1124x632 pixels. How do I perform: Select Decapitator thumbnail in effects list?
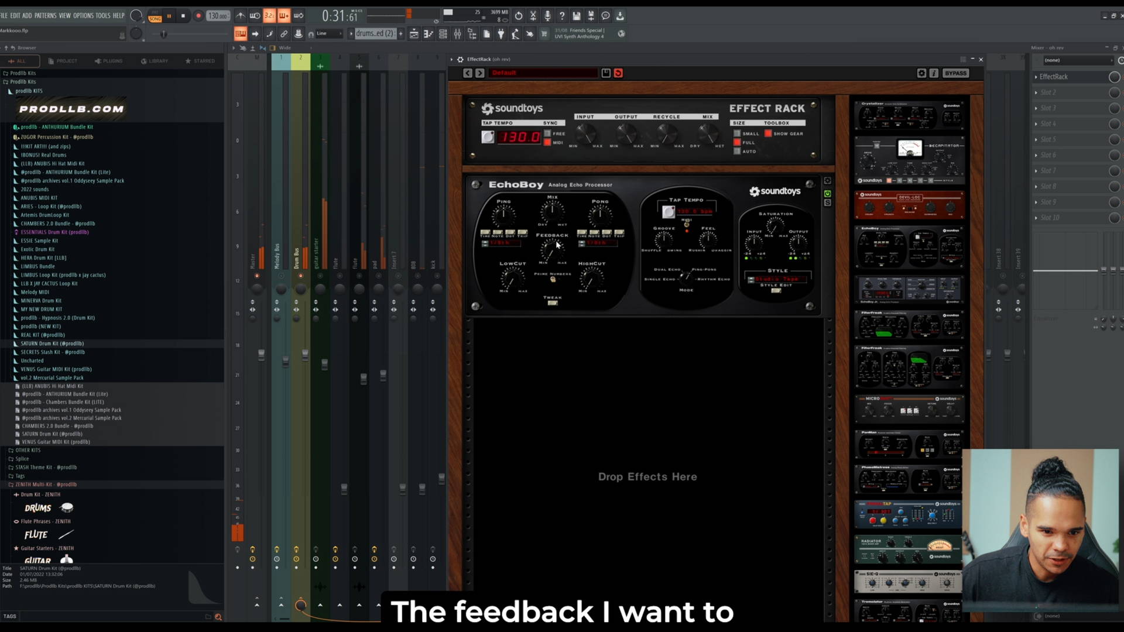click(909, 159)
